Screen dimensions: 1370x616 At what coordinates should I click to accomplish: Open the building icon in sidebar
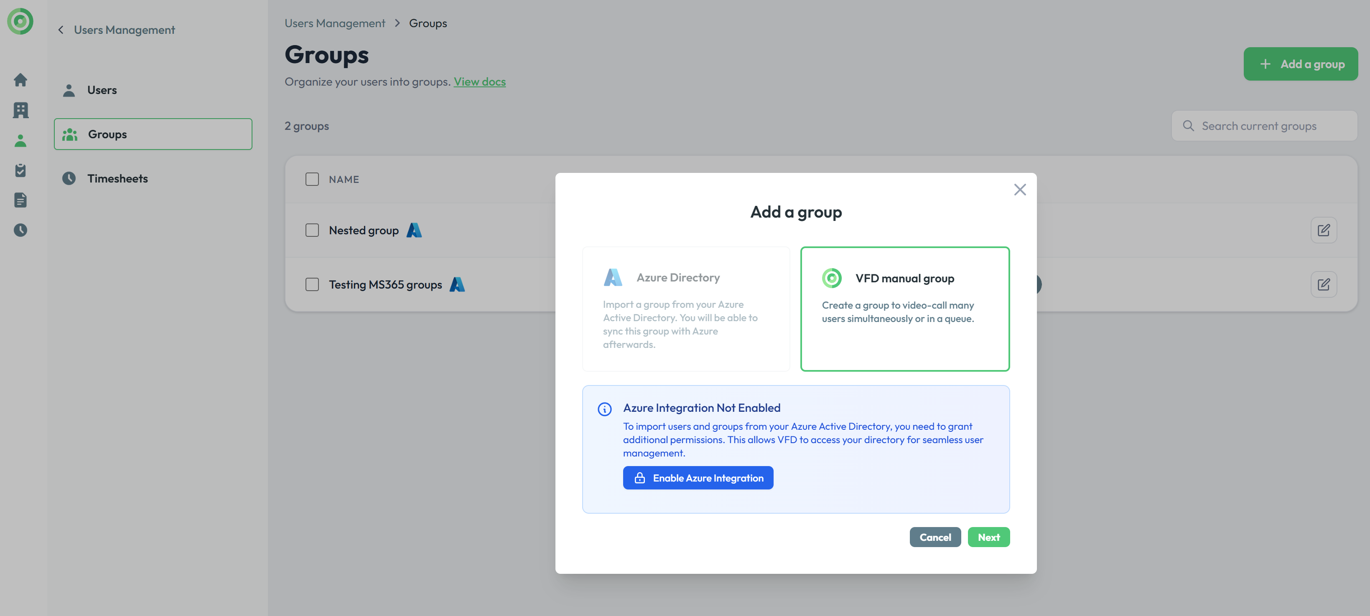20,110
